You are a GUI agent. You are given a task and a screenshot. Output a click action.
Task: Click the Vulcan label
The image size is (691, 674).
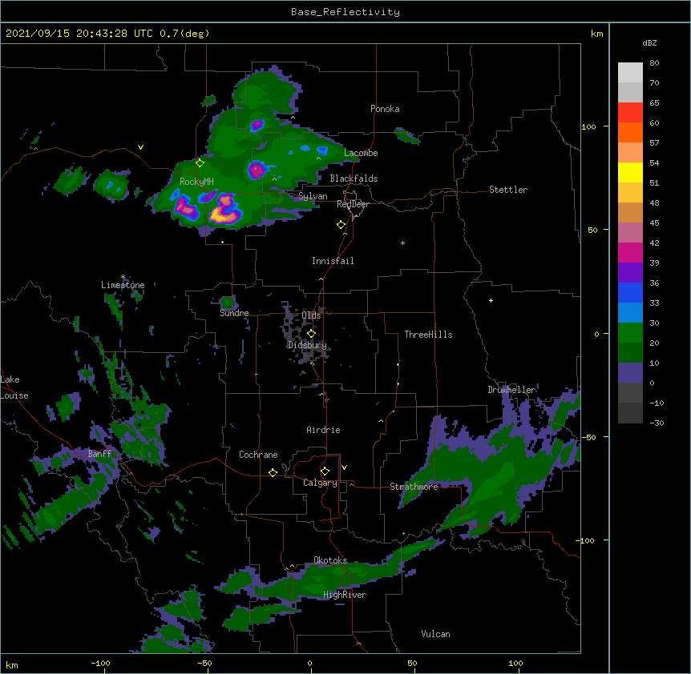coord(435,634)
